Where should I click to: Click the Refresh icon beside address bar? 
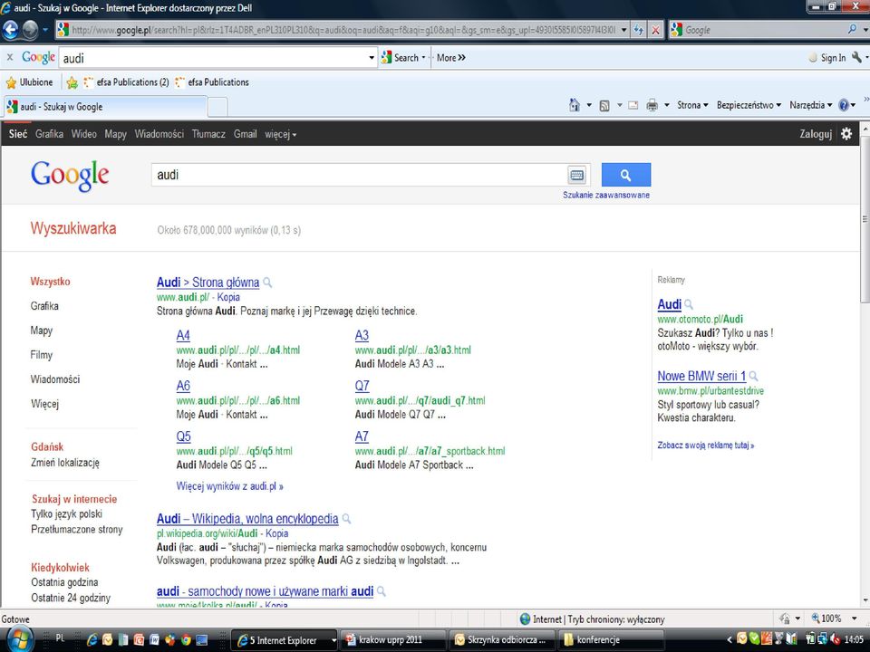639,31
